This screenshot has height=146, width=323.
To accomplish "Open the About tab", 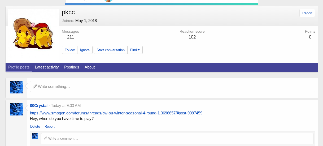I will coord(90,67).
